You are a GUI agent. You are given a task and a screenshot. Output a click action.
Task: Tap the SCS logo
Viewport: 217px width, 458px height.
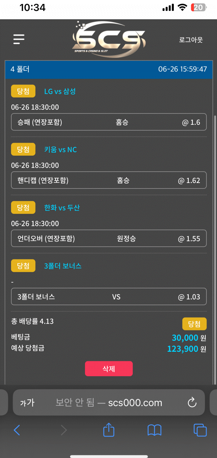[109, 39]
